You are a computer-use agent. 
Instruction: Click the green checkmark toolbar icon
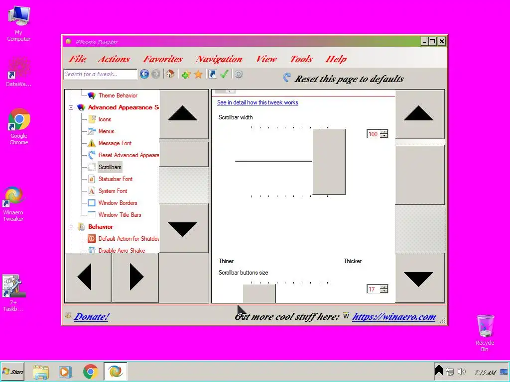[x=224, y=74]
